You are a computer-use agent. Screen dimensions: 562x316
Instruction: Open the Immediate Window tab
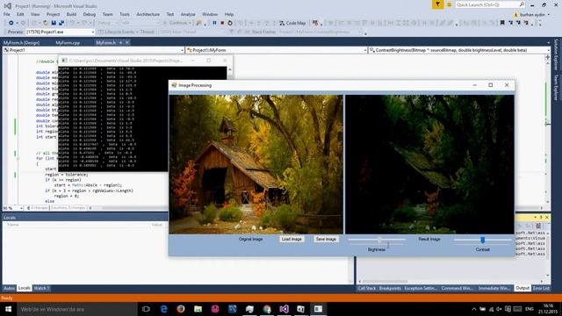coord(494,288)
